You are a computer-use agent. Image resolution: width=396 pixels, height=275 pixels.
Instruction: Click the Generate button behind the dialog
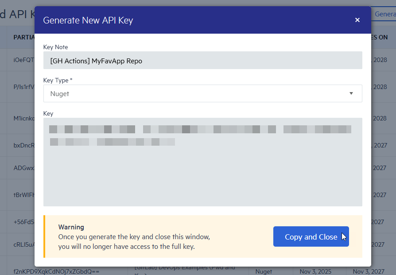tap(384, 14)
